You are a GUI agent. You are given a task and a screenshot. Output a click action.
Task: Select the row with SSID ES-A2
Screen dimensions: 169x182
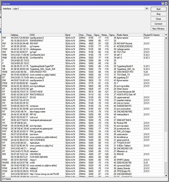[x=83, y=98]
